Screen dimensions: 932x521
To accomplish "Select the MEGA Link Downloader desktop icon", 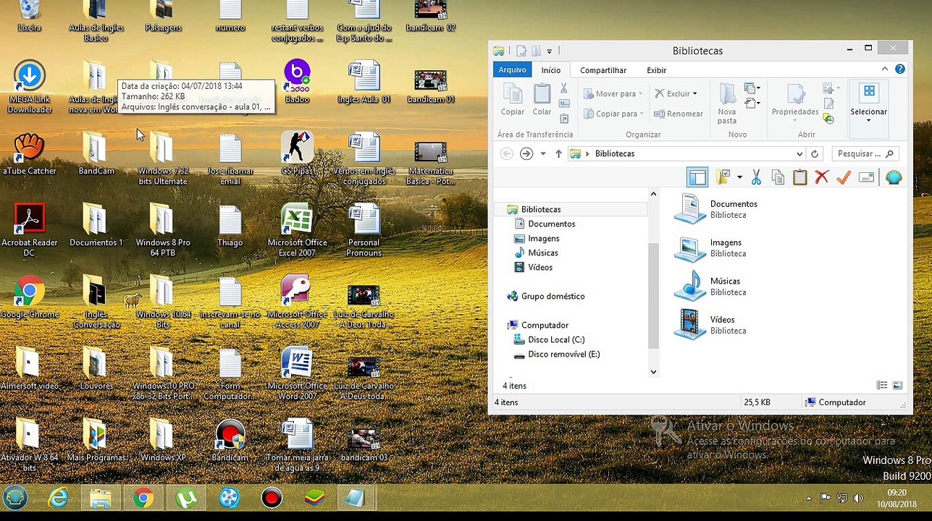I will click(30, 87).
